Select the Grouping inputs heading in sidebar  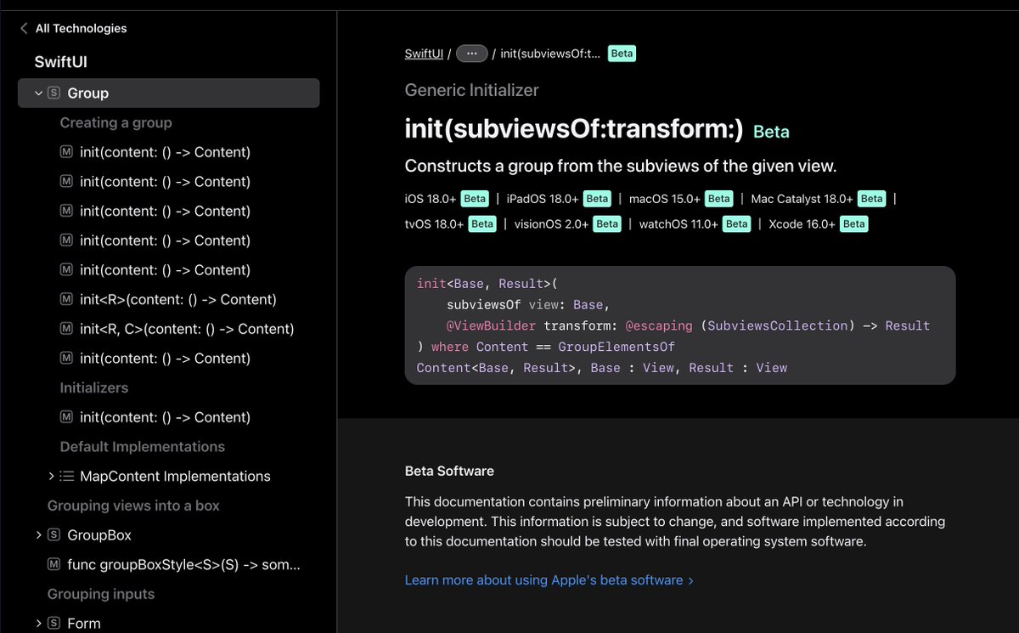click(x=100, y=594)
